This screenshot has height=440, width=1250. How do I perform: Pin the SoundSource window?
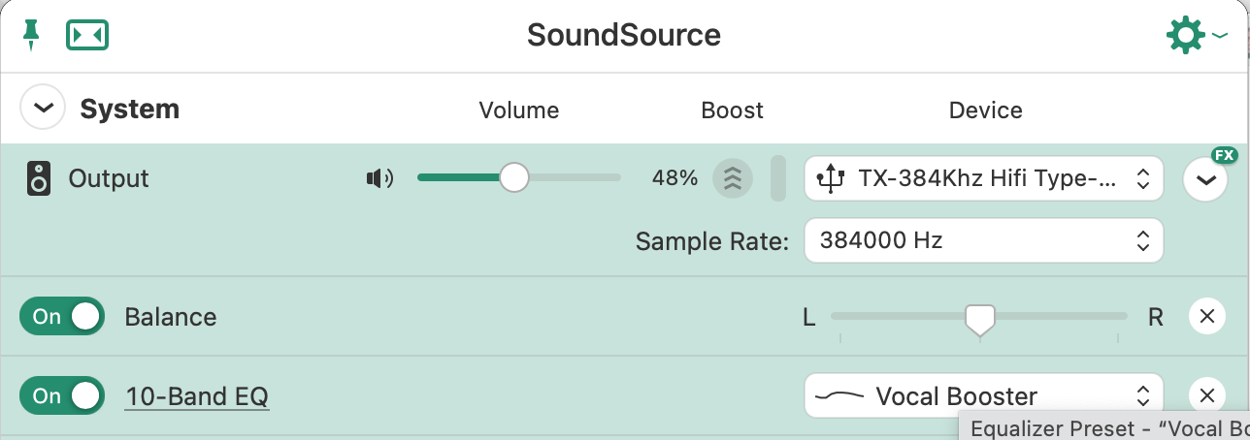tap(32, 36)
